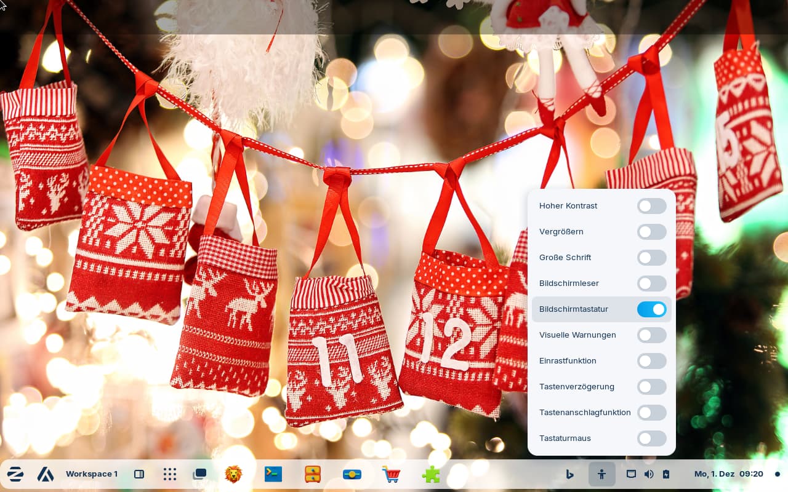Launch the lion browser icon

click(x=233, y=474)
